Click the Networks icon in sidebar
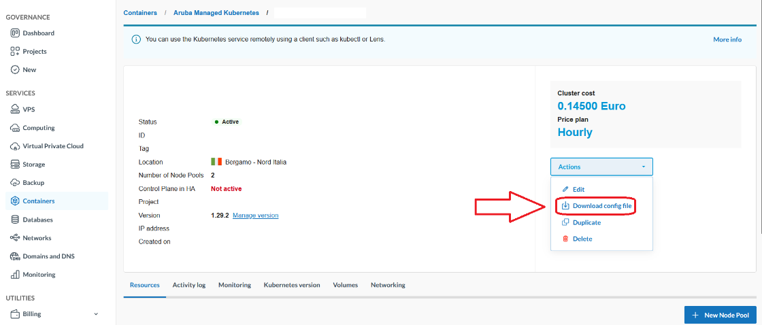762x325 pixels. [x=15, y=238]
